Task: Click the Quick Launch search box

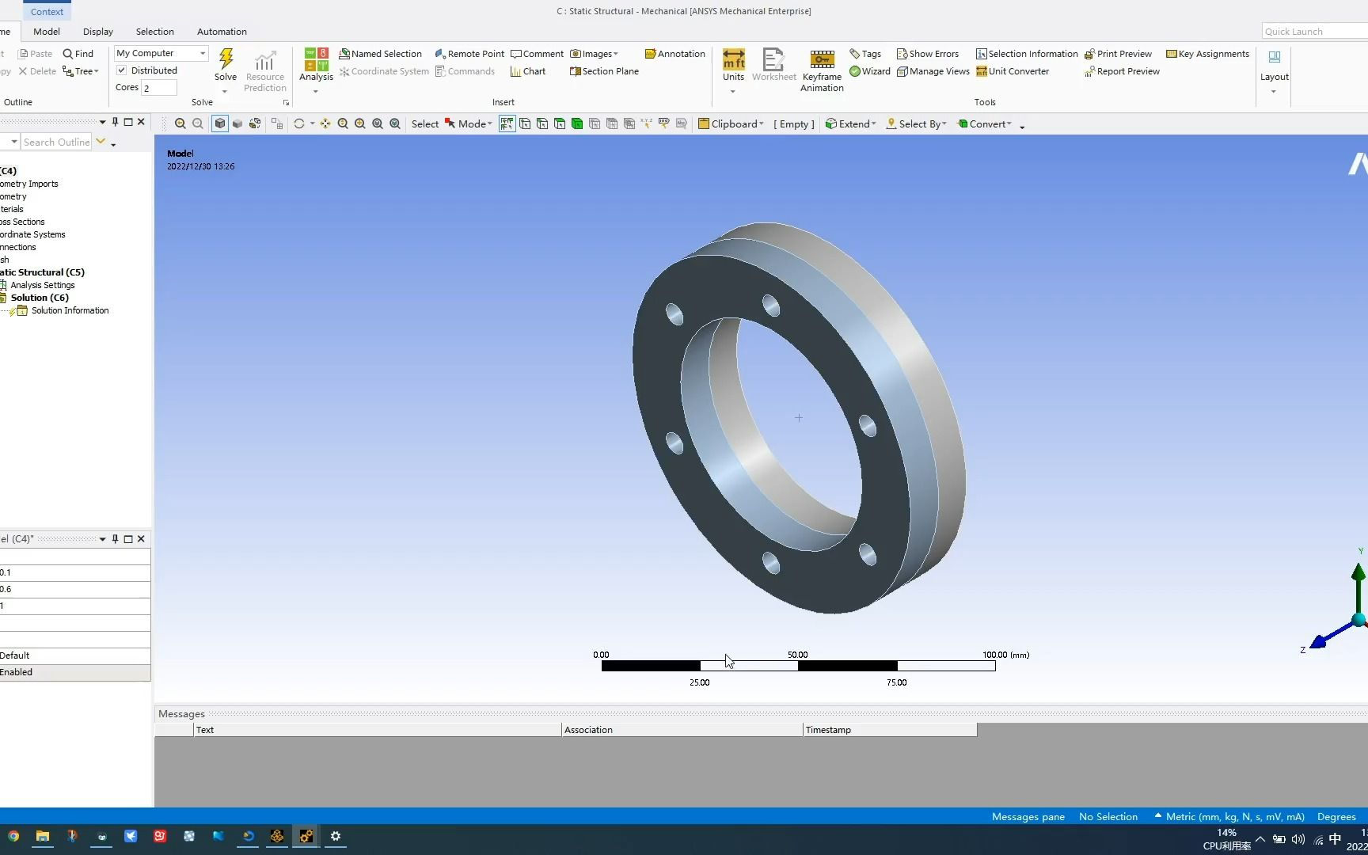Action: 1313,31
